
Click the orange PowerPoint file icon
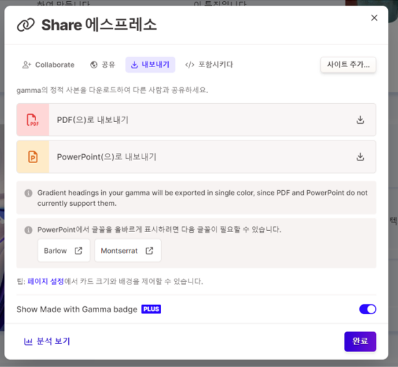point(33,157)
